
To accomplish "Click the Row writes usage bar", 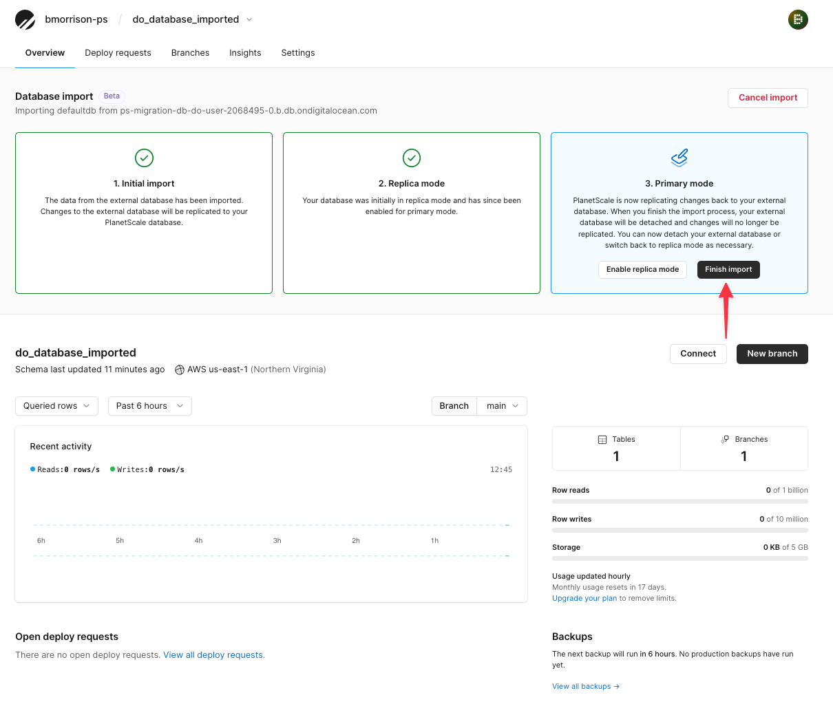I will click(680, 531).
